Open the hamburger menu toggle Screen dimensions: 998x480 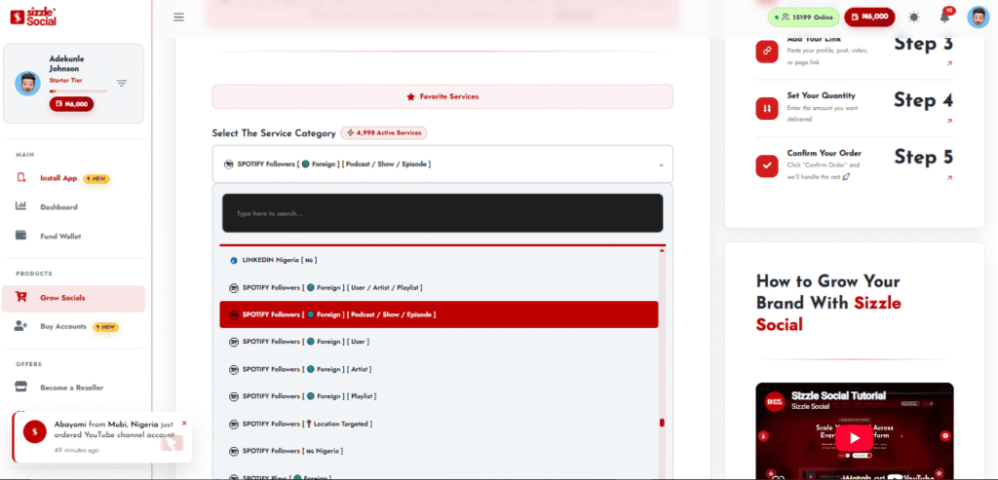pyautogui.click(x=179, y=18)
